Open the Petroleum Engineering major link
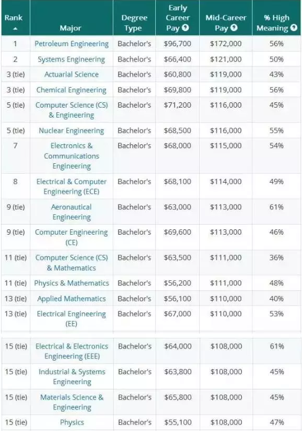Image resolution: width=302 pixels, height=433 pixels. [72, 44]
